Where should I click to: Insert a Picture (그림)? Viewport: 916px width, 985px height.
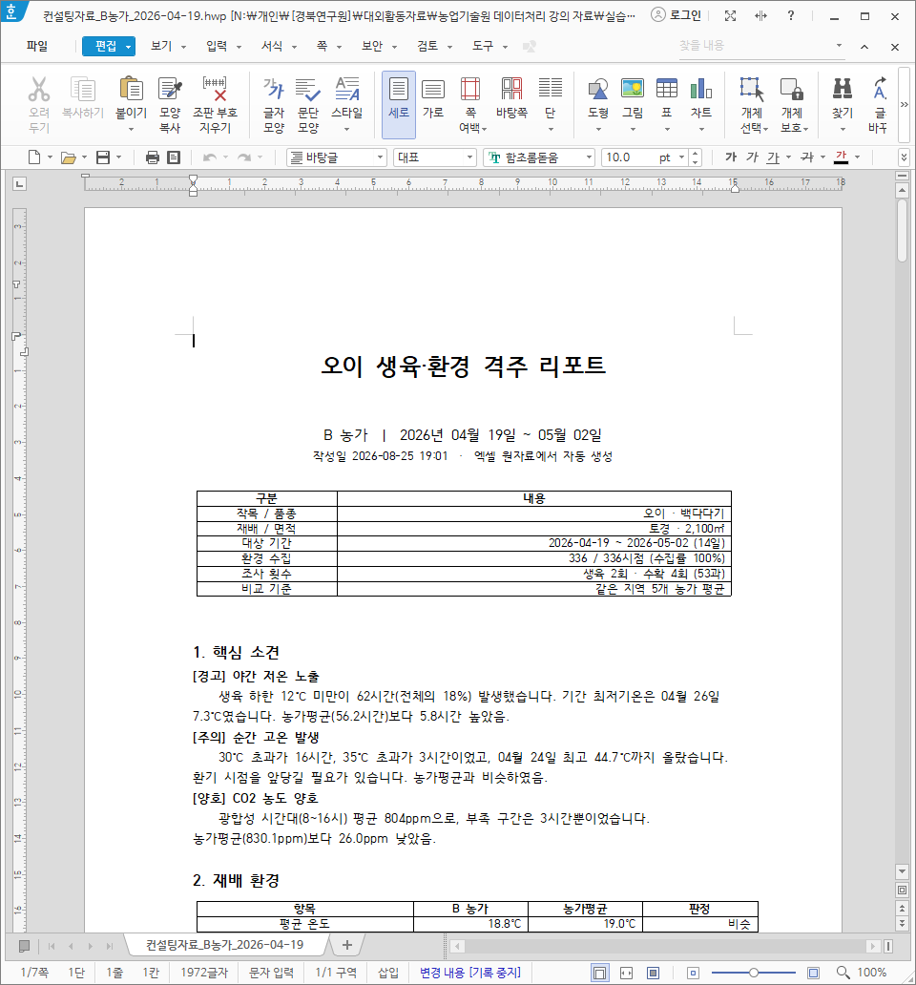[633, 90]
